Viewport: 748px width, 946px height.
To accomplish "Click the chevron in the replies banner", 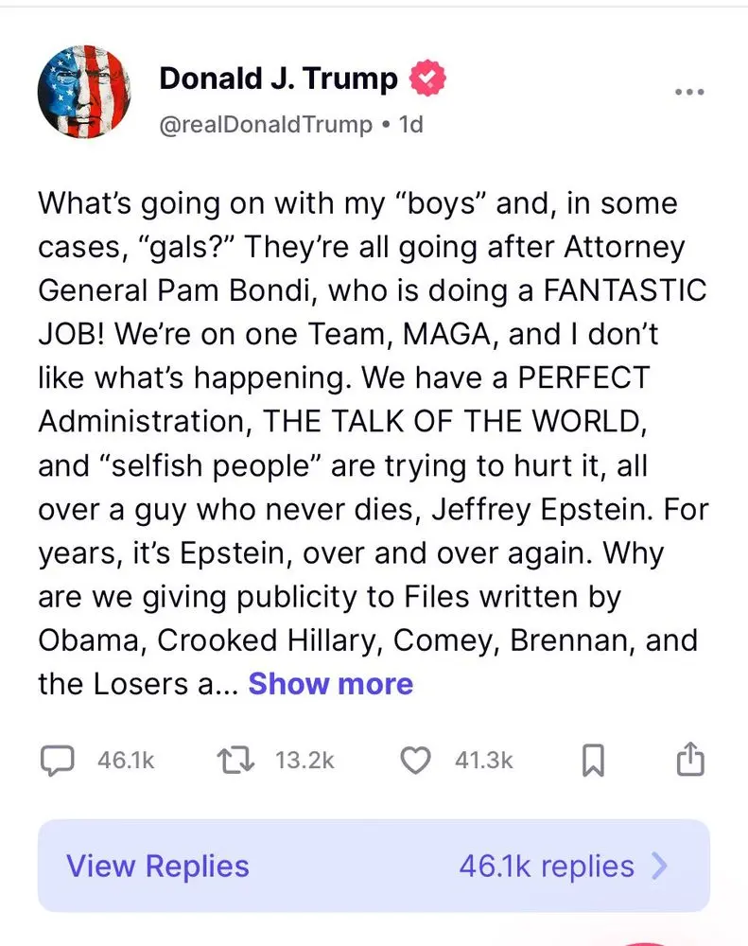I will [660, 866].
